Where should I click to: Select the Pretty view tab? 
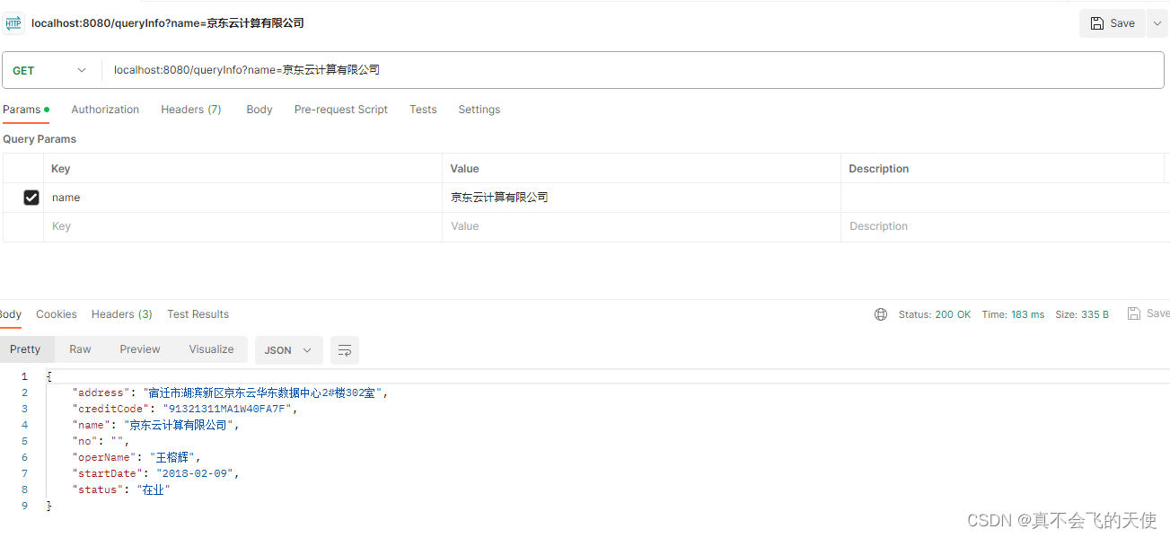point(25,349)
